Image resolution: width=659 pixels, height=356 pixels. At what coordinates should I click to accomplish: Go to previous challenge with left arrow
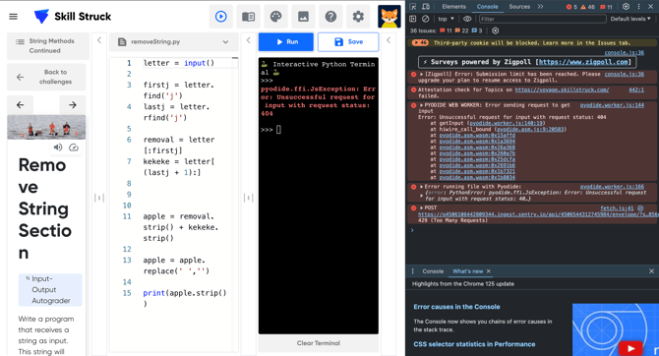click(21, 104)
